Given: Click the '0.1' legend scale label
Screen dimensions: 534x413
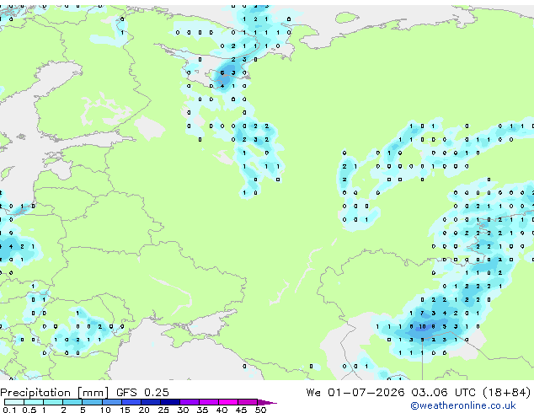Looking at the screenshot, I should click(x=9, y=410).
